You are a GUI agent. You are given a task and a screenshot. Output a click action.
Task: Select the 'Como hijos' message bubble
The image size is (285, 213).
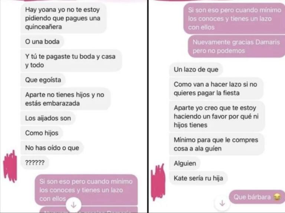42,133
